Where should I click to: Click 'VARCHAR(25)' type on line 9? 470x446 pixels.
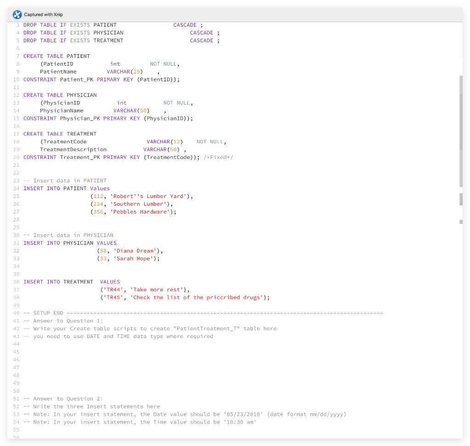(x=125, y=72)
